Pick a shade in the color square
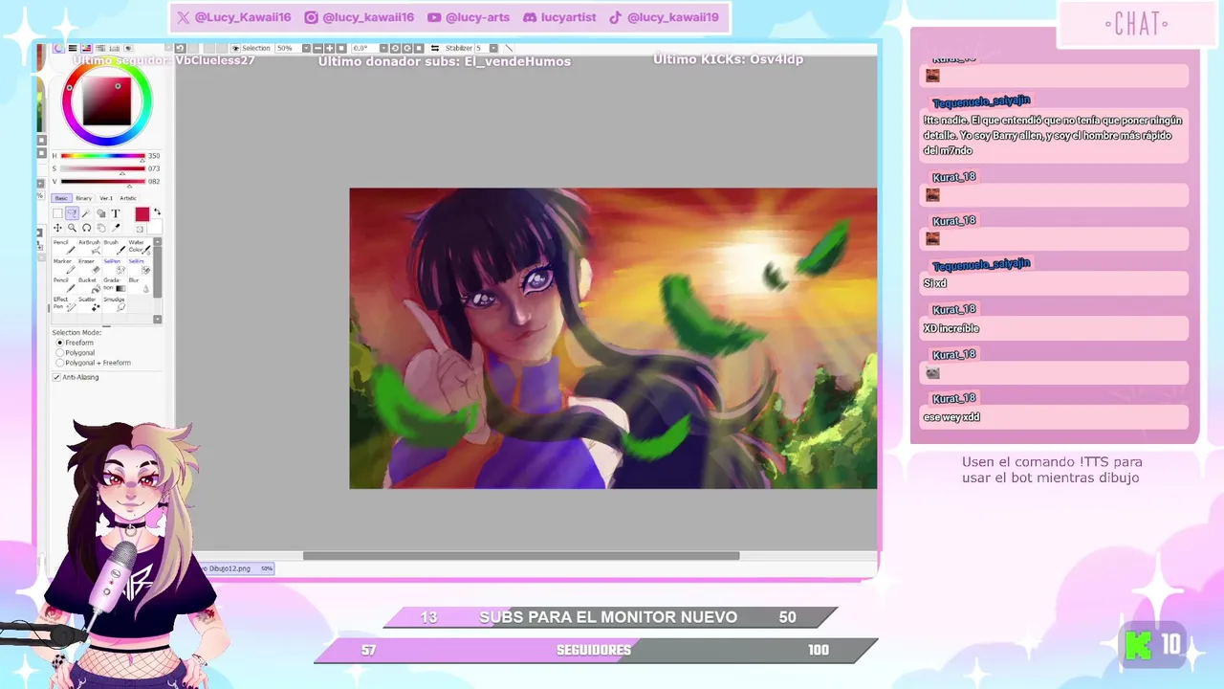The height and width of the screenshot is (689, 1224). [106, 101]
